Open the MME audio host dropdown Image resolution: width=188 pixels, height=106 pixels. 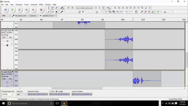pyautogui.click(x=6, y=16)
